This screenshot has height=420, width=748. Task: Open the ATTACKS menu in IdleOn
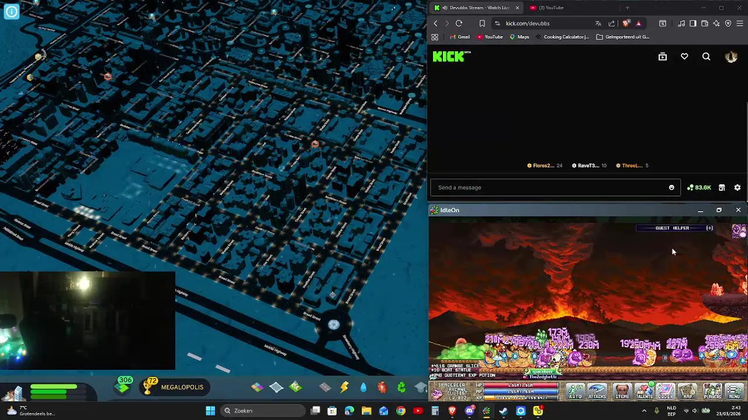coord(597,391)
